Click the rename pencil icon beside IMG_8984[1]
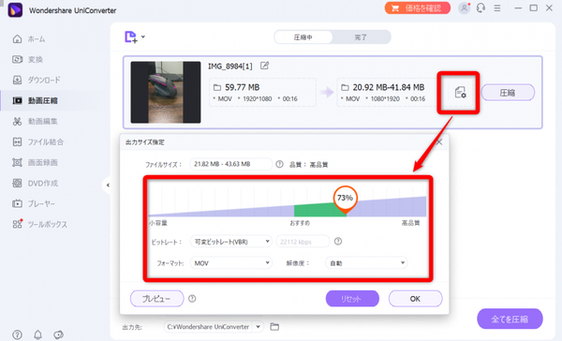The image size is (562, 341). click(264, 66)
